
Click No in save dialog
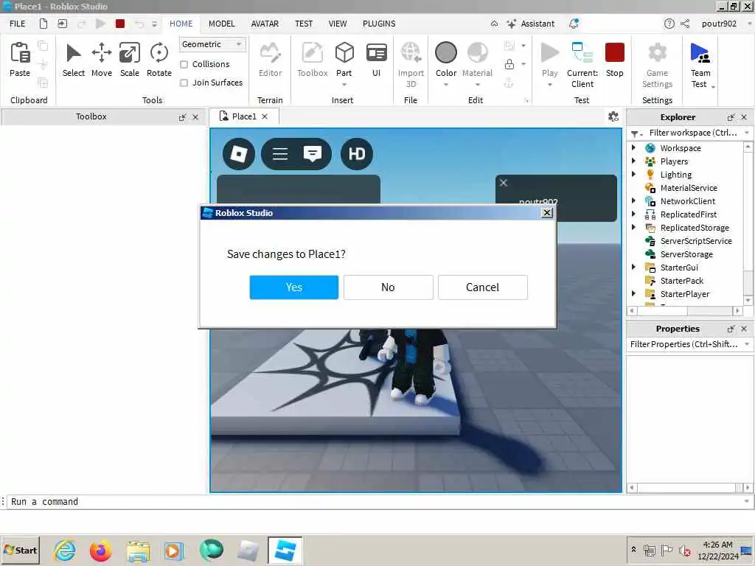tap(388, 287)
